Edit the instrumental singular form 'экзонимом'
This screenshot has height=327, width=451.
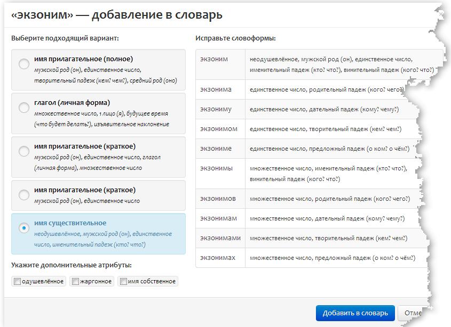click(x=218, y=129)
